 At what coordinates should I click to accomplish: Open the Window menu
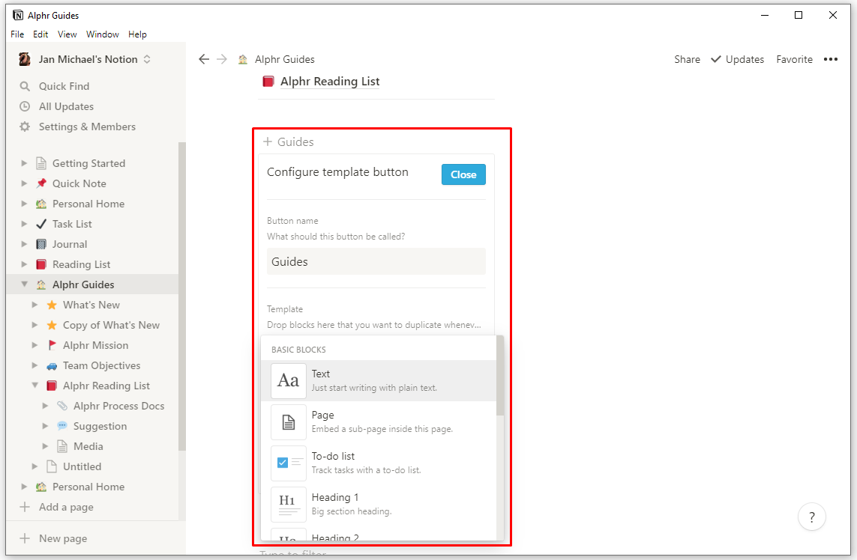pyautogui.click(x=102, y=34)
